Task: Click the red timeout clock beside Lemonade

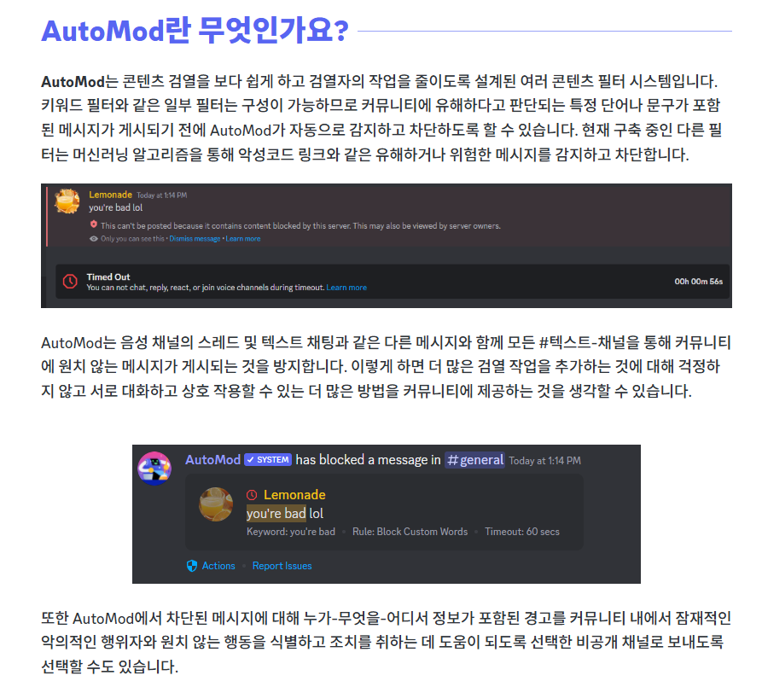Action: click(252, 495)
